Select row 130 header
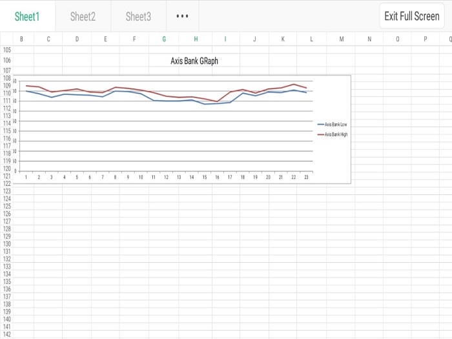Viewport: 452px width, 339px height. click(6, 244)
